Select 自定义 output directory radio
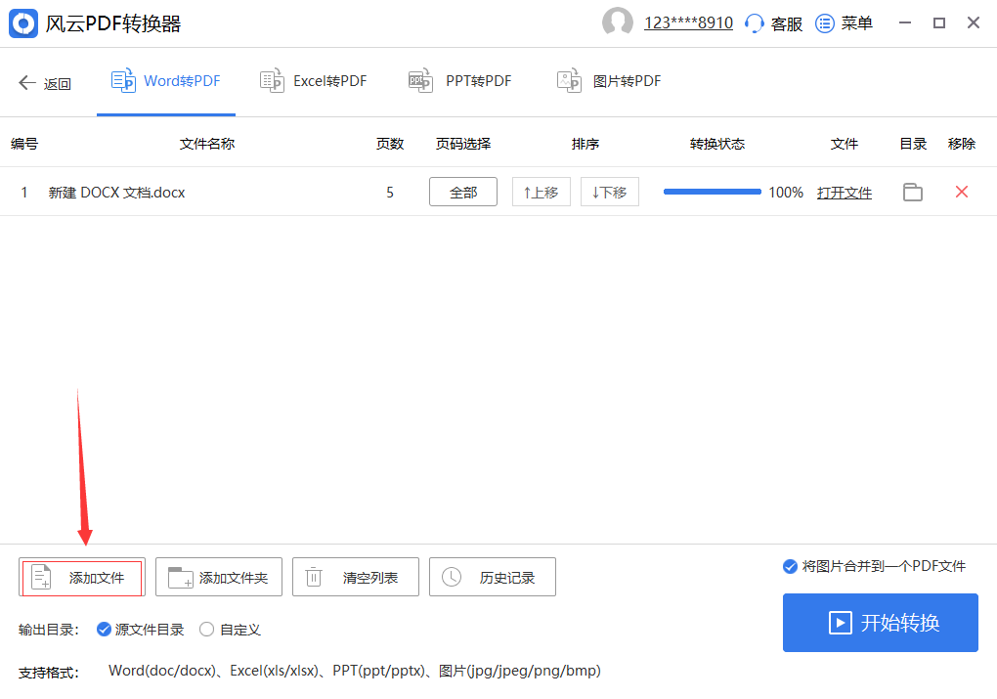 pyautogui.click(x=206, y=630)
